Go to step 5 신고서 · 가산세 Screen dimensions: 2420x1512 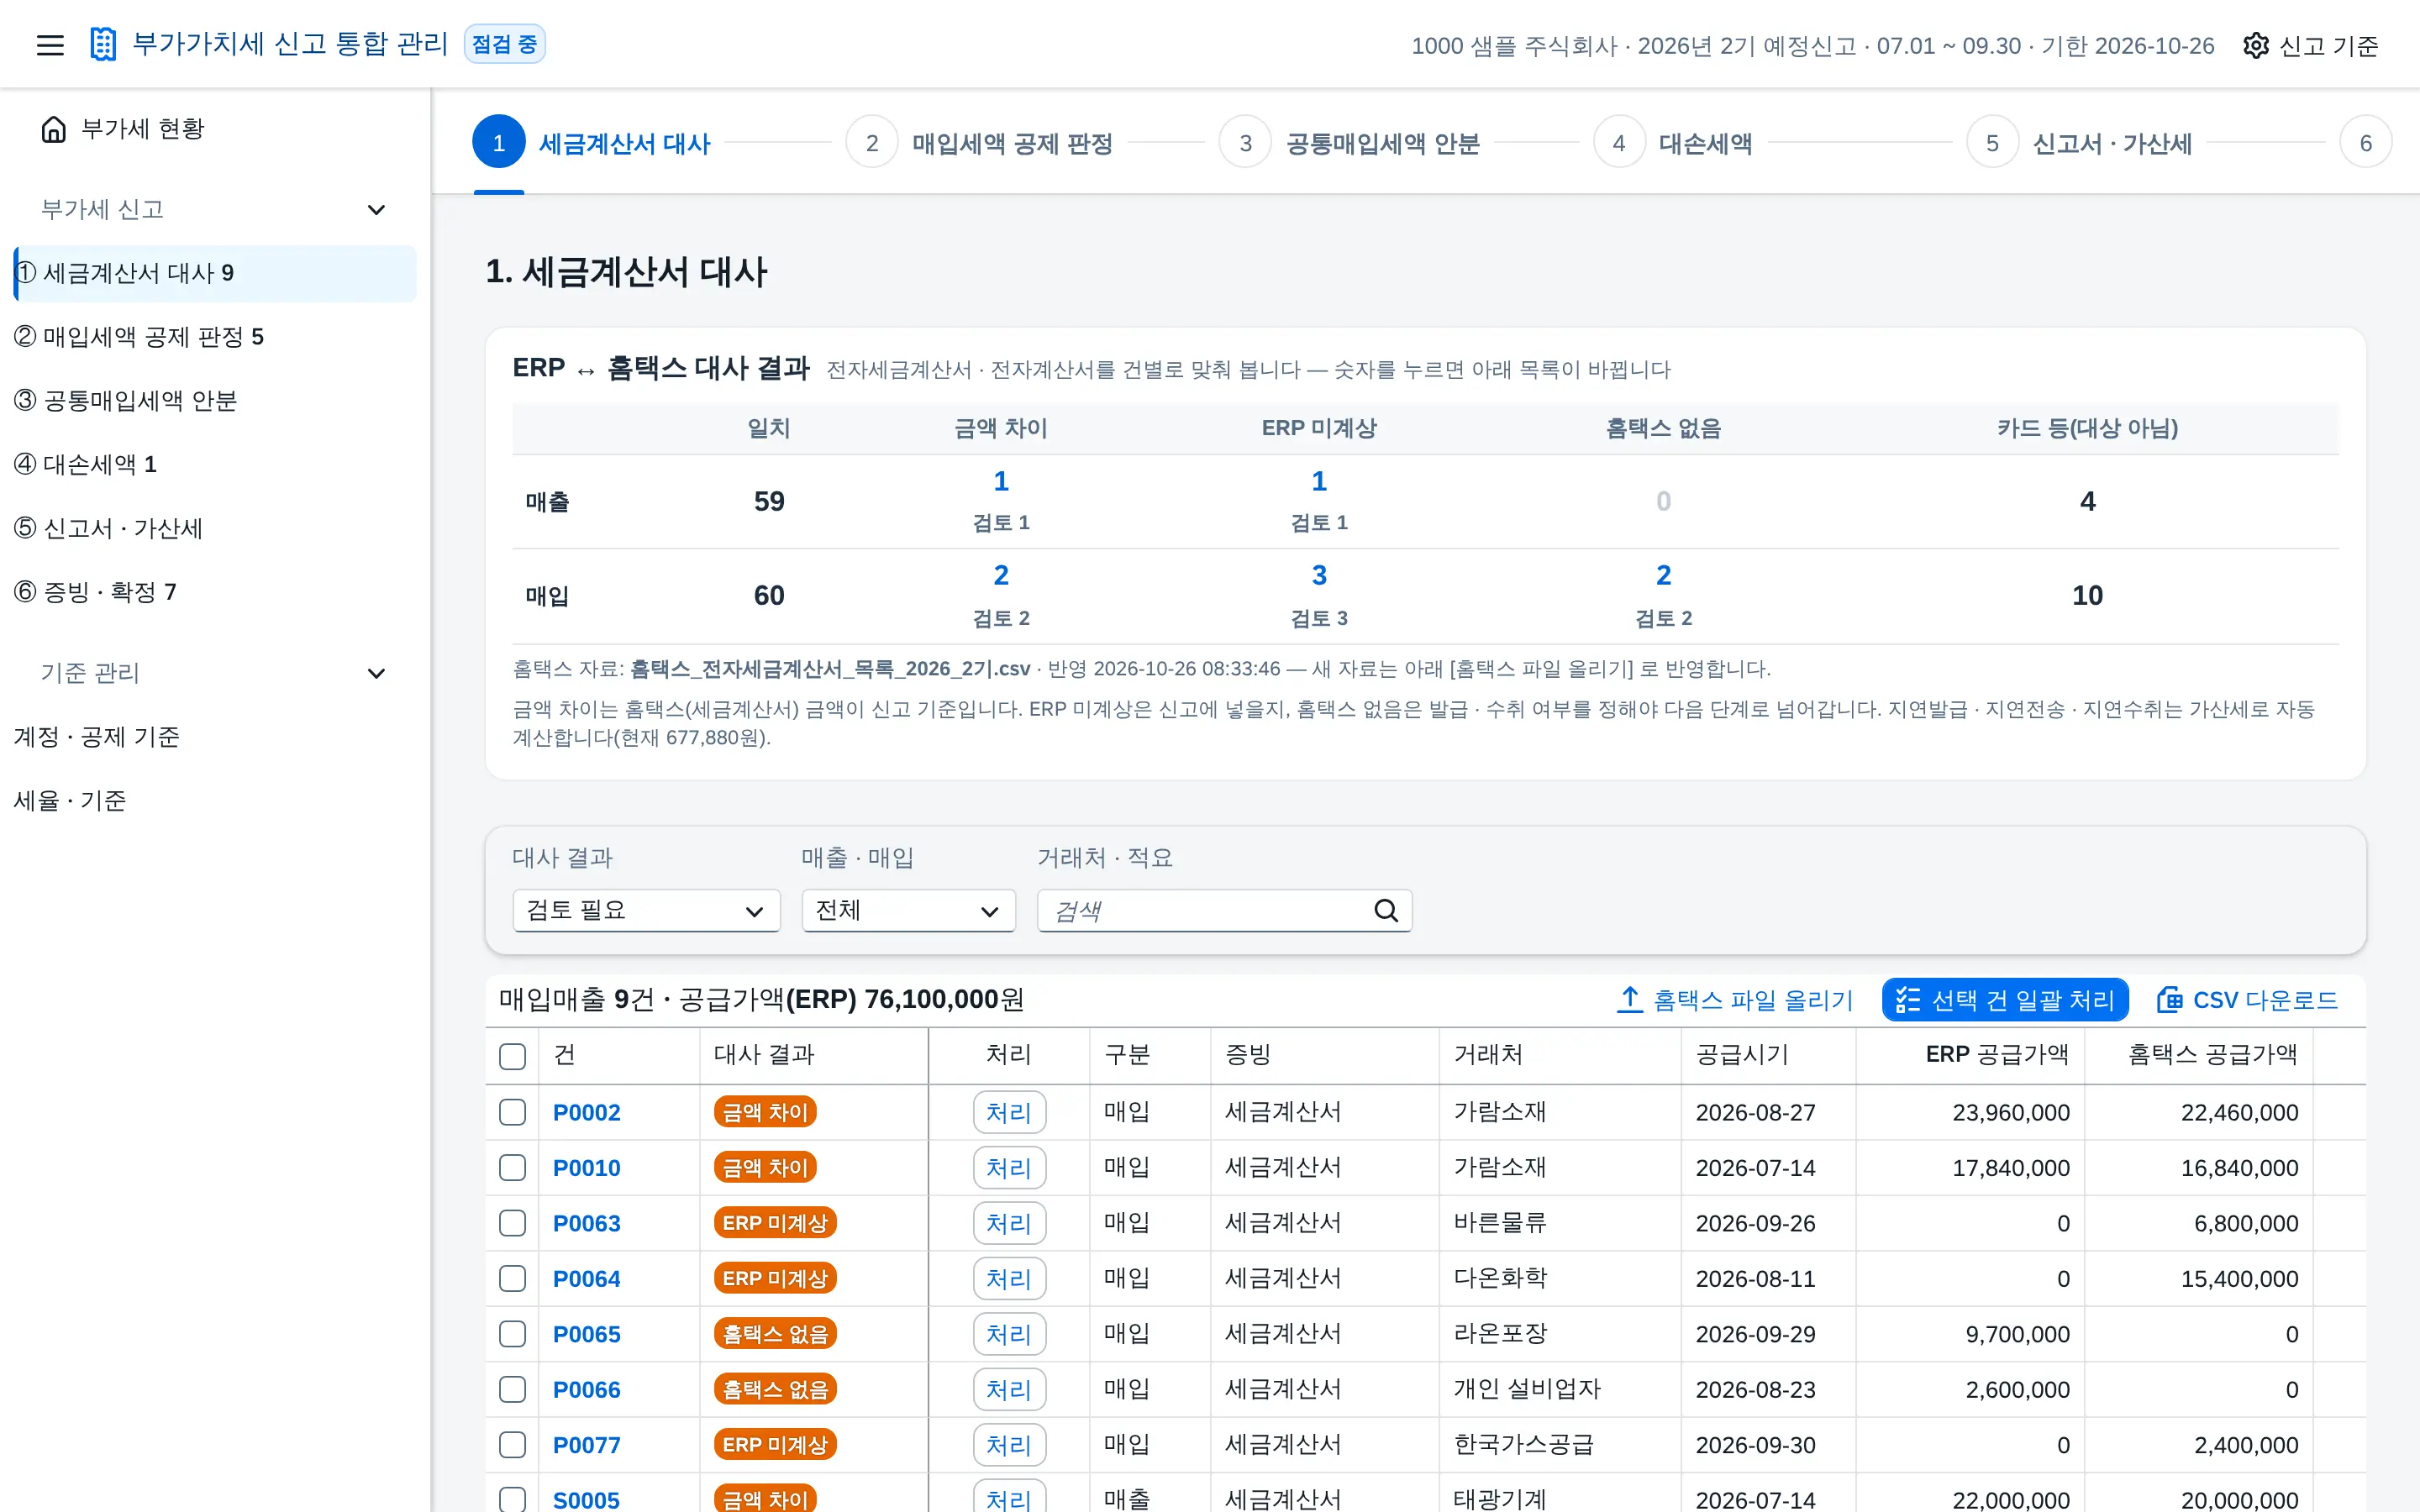(x=2080, y=143)
